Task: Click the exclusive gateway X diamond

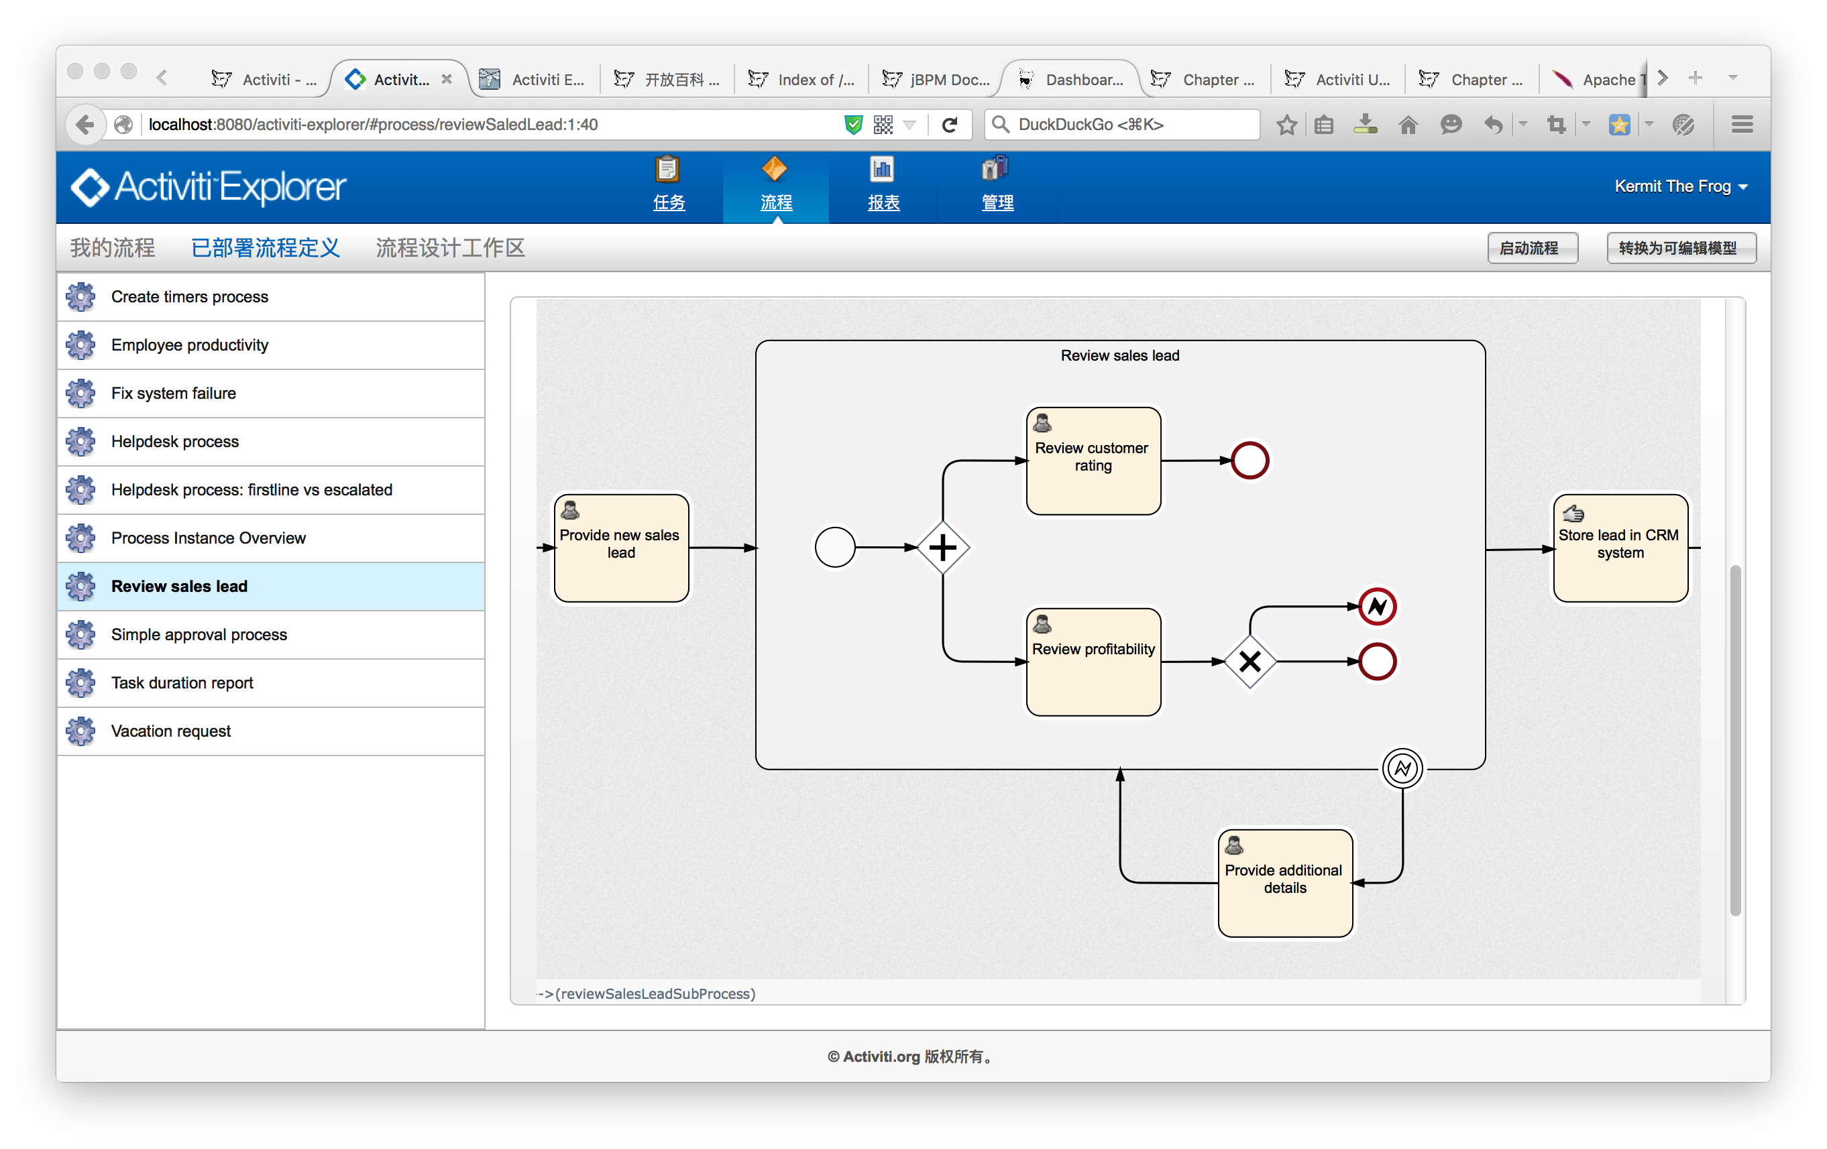Action: [x=1250, y=662]
